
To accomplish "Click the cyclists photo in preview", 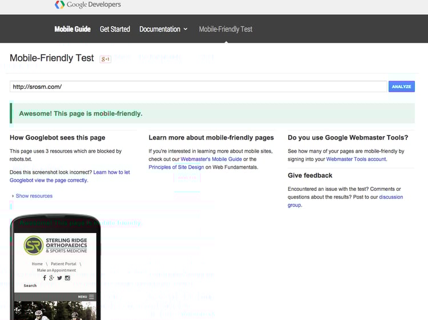I will point(55,310).
